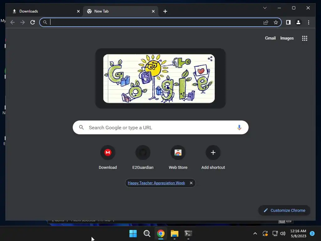Open network status tray icon
Screen dimensions: 321x241
[275, 233]
